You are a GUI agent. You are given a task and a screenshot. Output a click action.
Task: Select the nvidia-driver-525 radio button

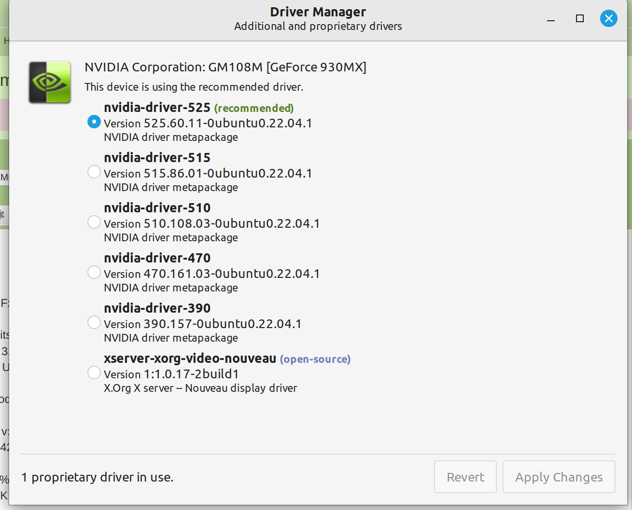[94, 122]
